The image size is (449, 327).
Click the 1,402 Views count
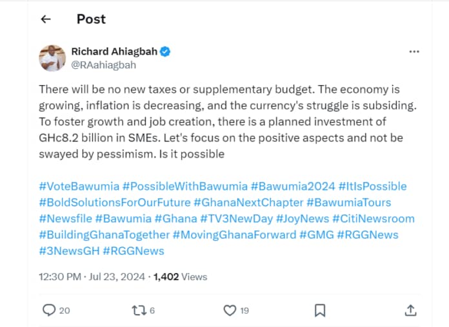coord(180,277)
